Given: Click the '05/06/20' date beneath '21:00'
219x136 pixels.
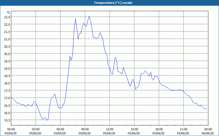Looking at the screenshot, I should click(x=183, y=133).
